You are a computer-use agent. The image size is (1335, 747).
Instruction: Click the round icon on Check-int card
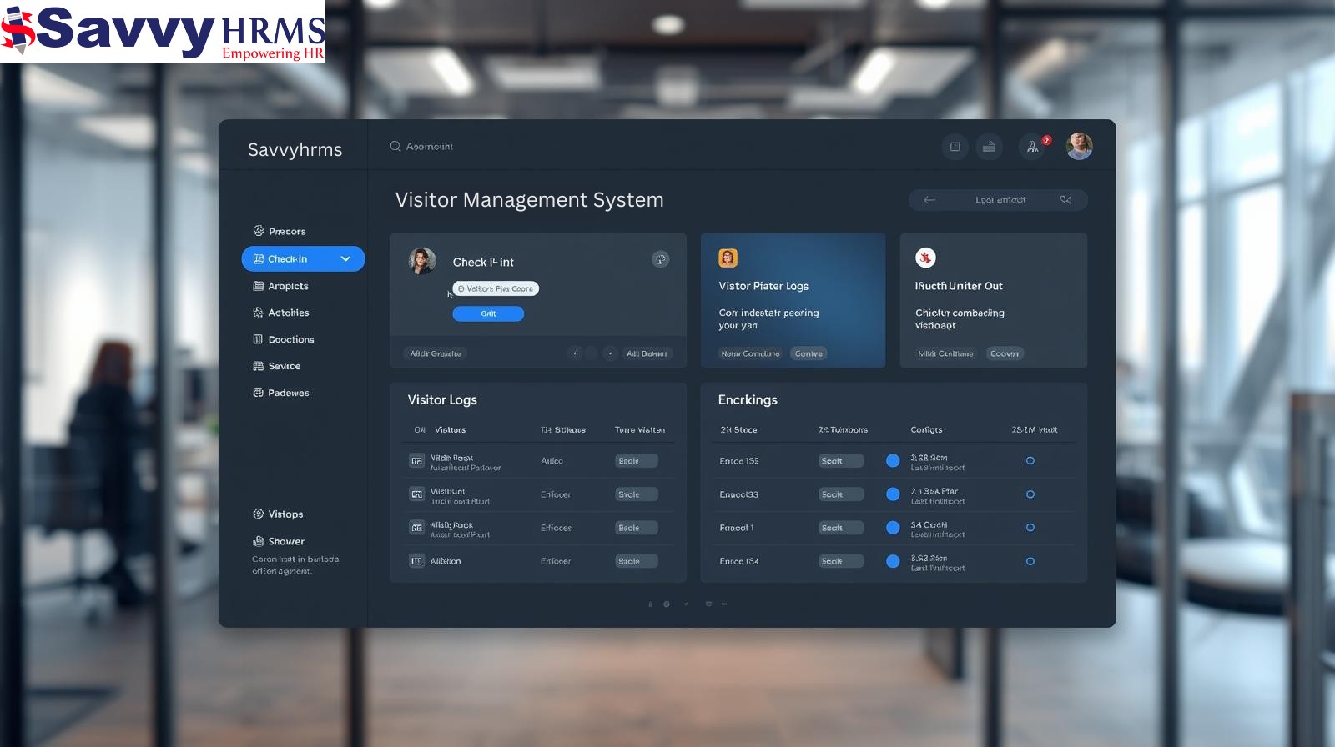[x=660, y=259]
